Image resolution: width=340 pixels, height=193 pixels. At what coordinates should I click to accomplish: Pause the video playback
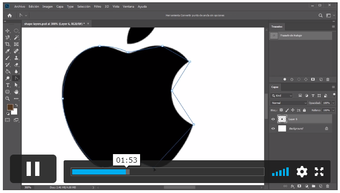[x=33, y=169]
